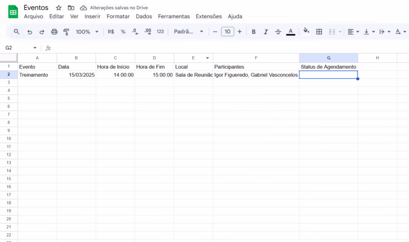409x242 pixels.
Task: Open the Inserir menu
Action: pos(92,16)
